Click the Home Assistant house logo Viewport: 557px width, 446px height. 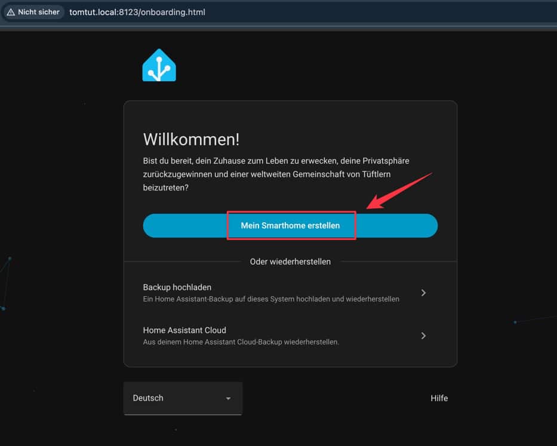click(x=159, y=65)
